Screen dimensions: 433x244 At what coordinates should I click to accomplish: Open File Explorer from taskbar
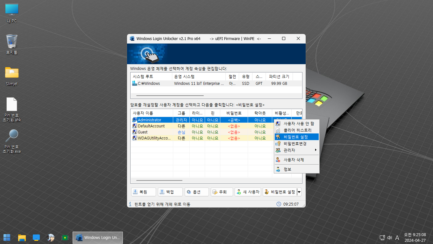pyautogui.click(x=22, y=237)
